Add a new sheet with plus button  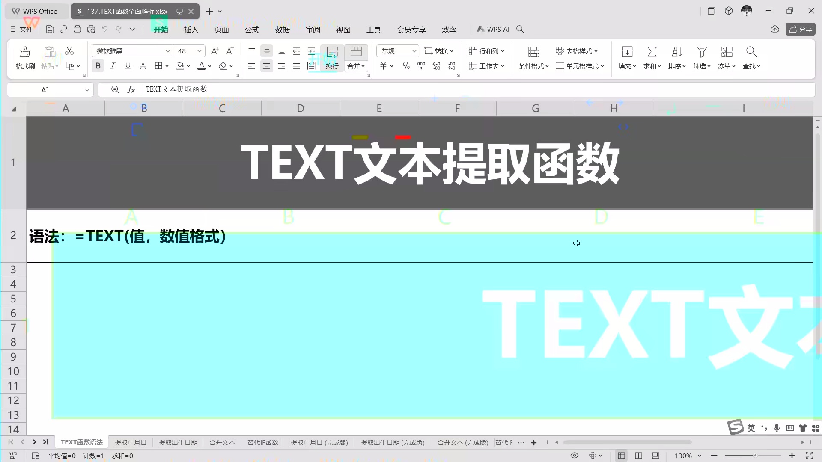[534, 442]
